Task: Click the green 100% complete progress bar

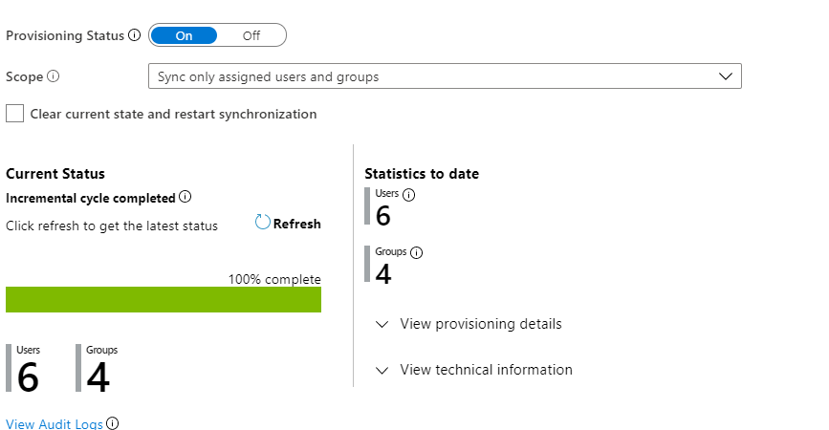Action: tap(164, 299)
